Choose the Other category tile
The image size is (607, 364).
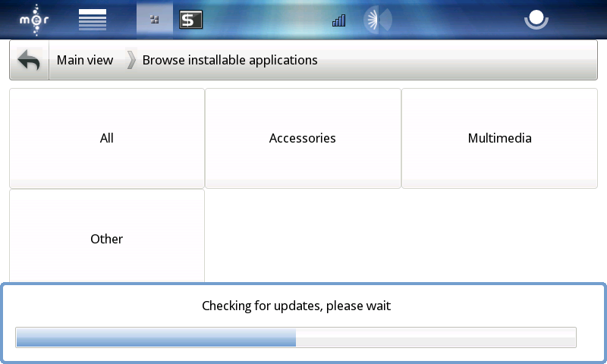click(x=106, y=238)
